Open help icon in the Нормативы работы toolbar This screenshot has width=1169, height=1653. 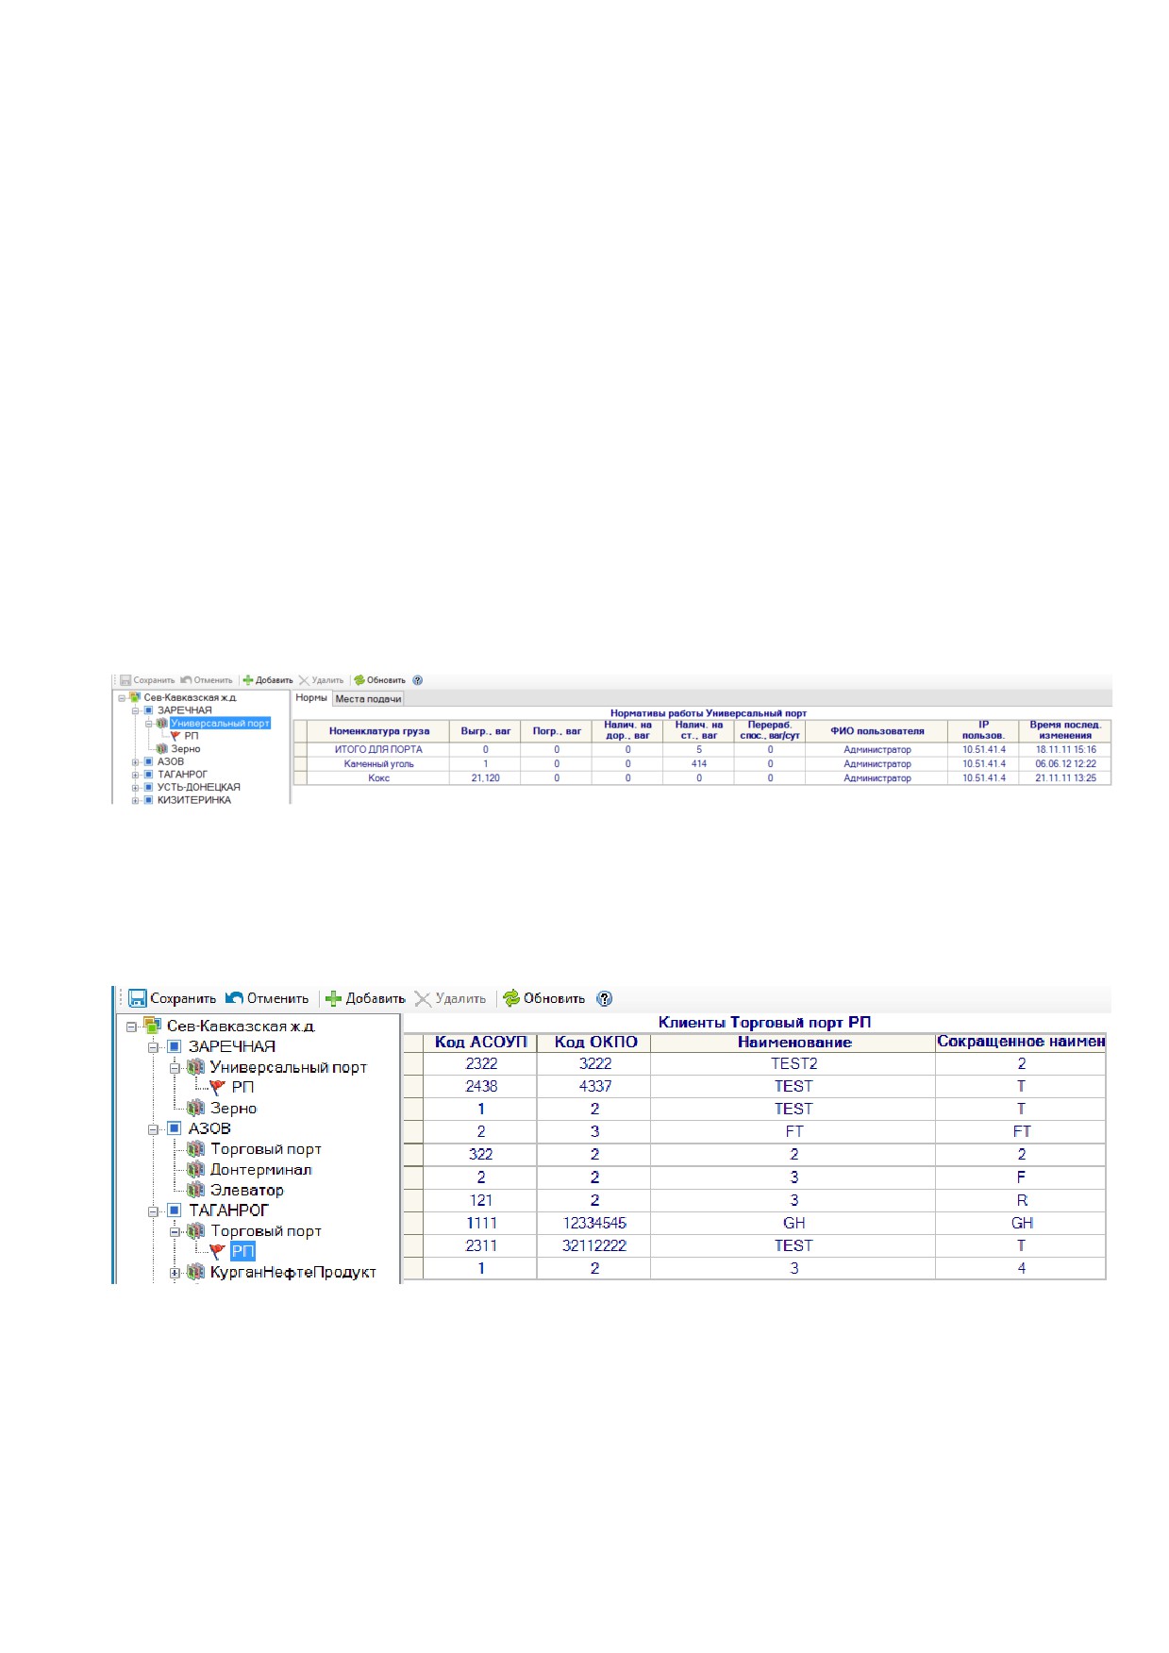pyautogui.click(x=418, y=680)
